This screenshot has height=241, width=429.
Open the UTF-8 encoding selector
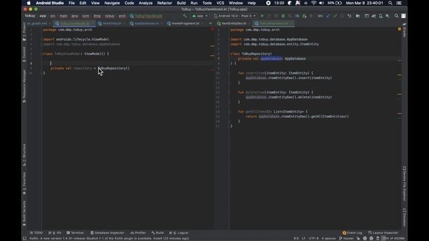(314, 238)
